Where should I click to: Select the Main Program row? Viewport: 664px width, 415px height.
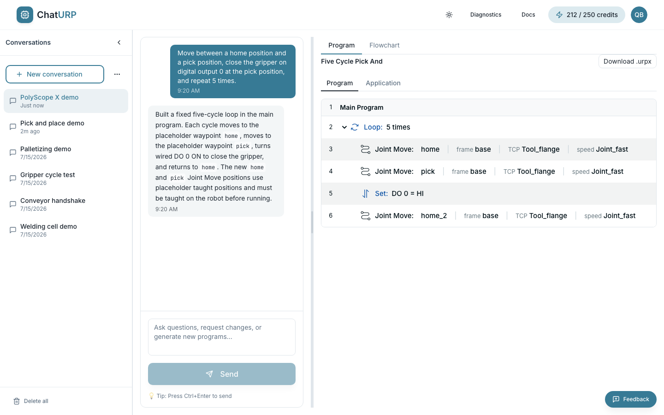[489, 107]
